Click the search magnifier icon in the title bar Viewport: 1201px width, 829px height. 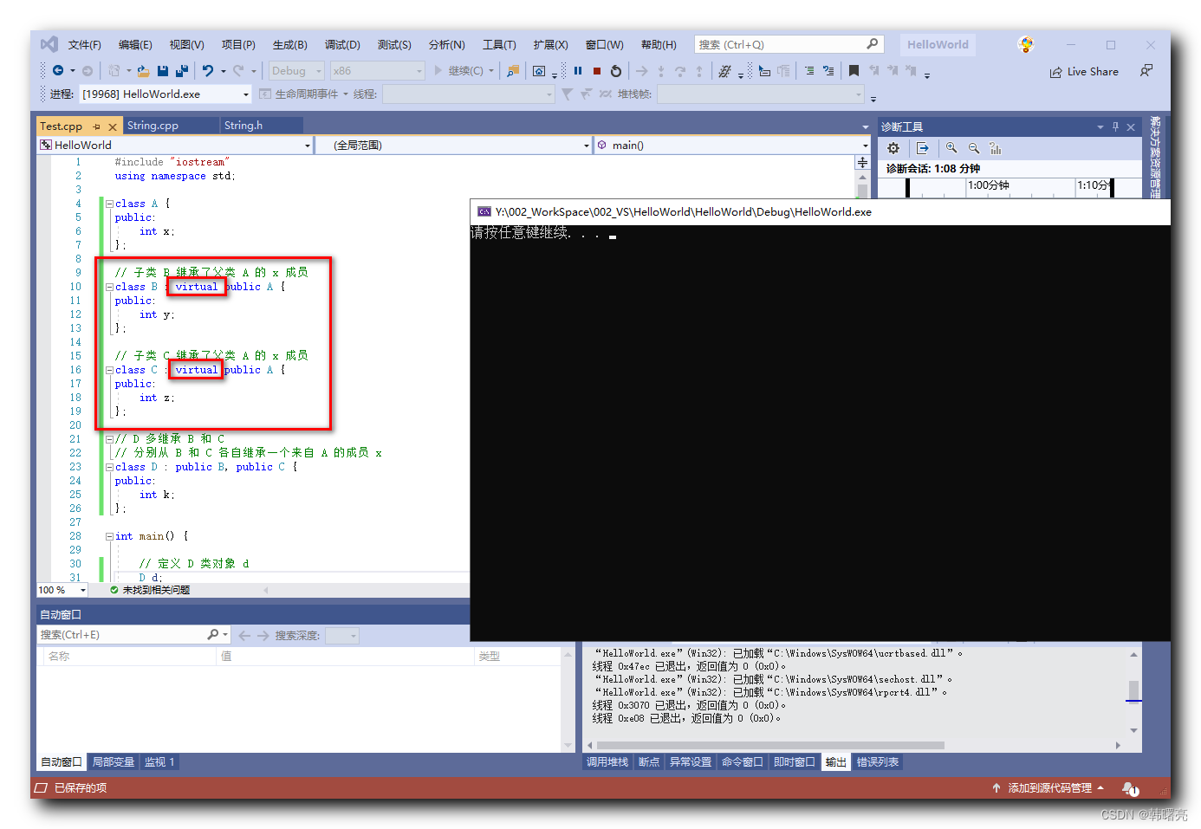click(872, 44)
